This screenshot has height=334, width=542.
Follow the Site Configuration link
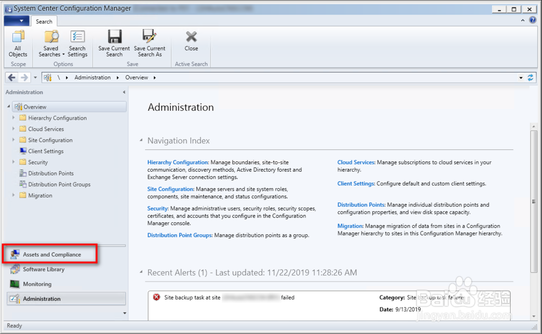coord(171,189)
